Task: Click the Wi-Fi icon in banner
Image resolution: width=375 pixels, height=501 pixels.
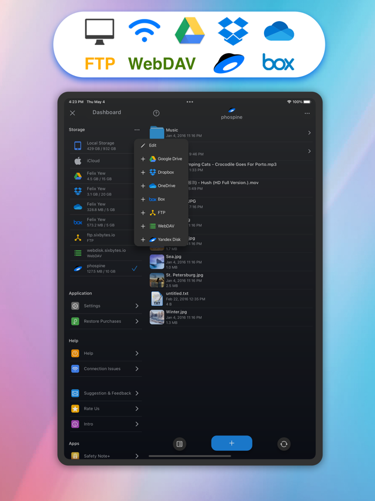Action: [144, 30]
